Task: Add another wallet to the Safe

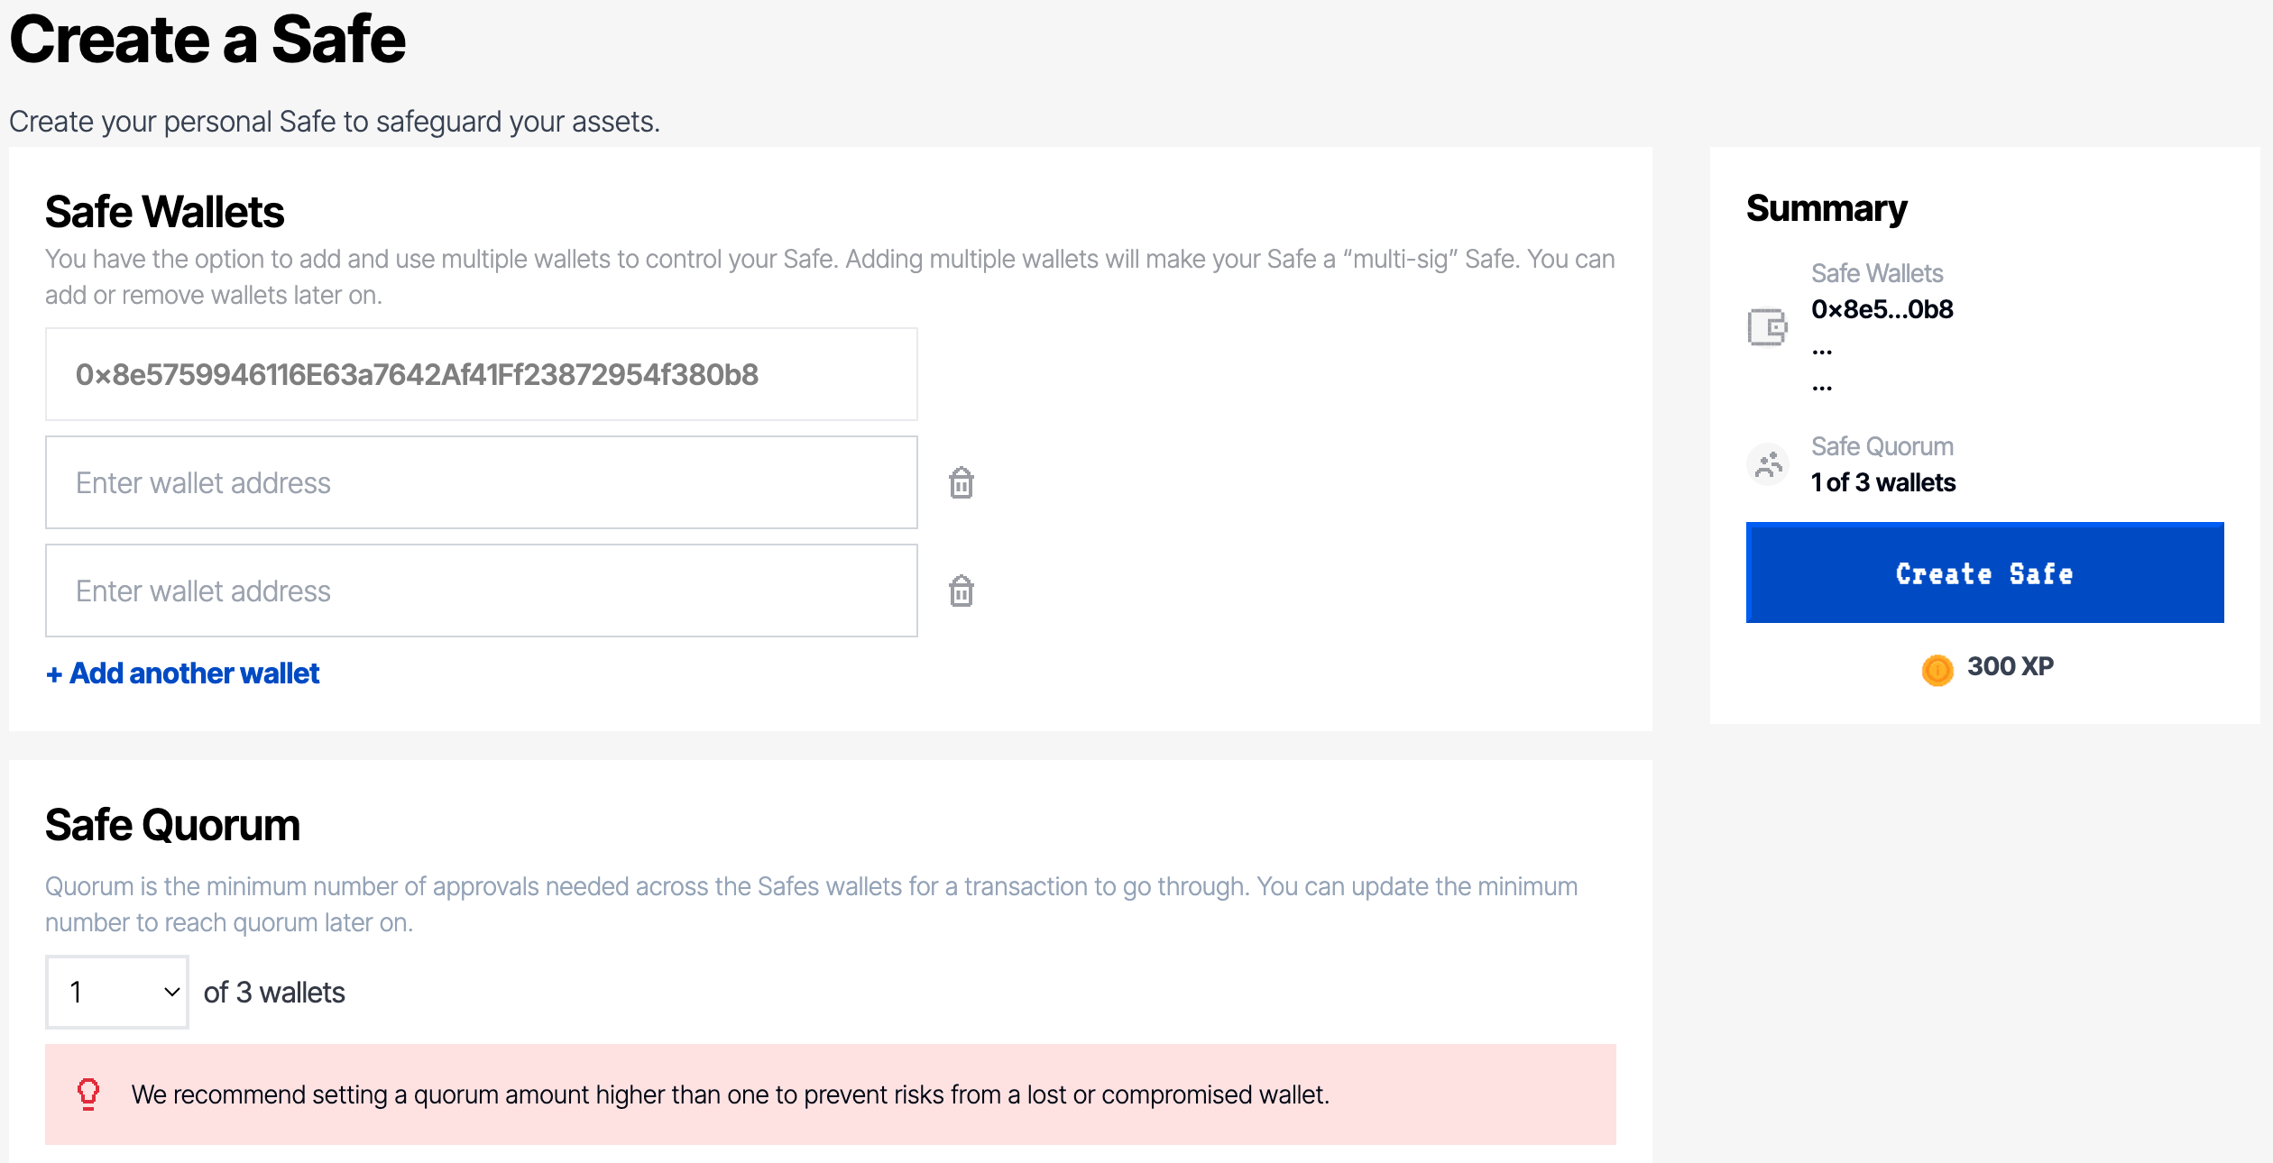Action: (183, 673)
